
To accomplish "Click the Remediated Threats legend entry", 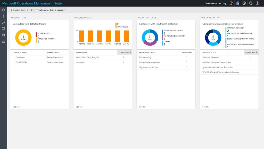I will [45, 40].
